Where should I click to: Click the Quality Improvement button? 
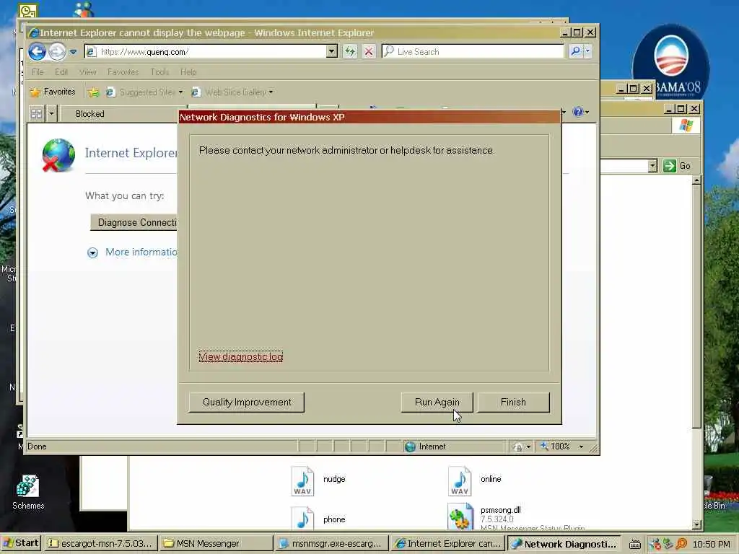(247, 403)
